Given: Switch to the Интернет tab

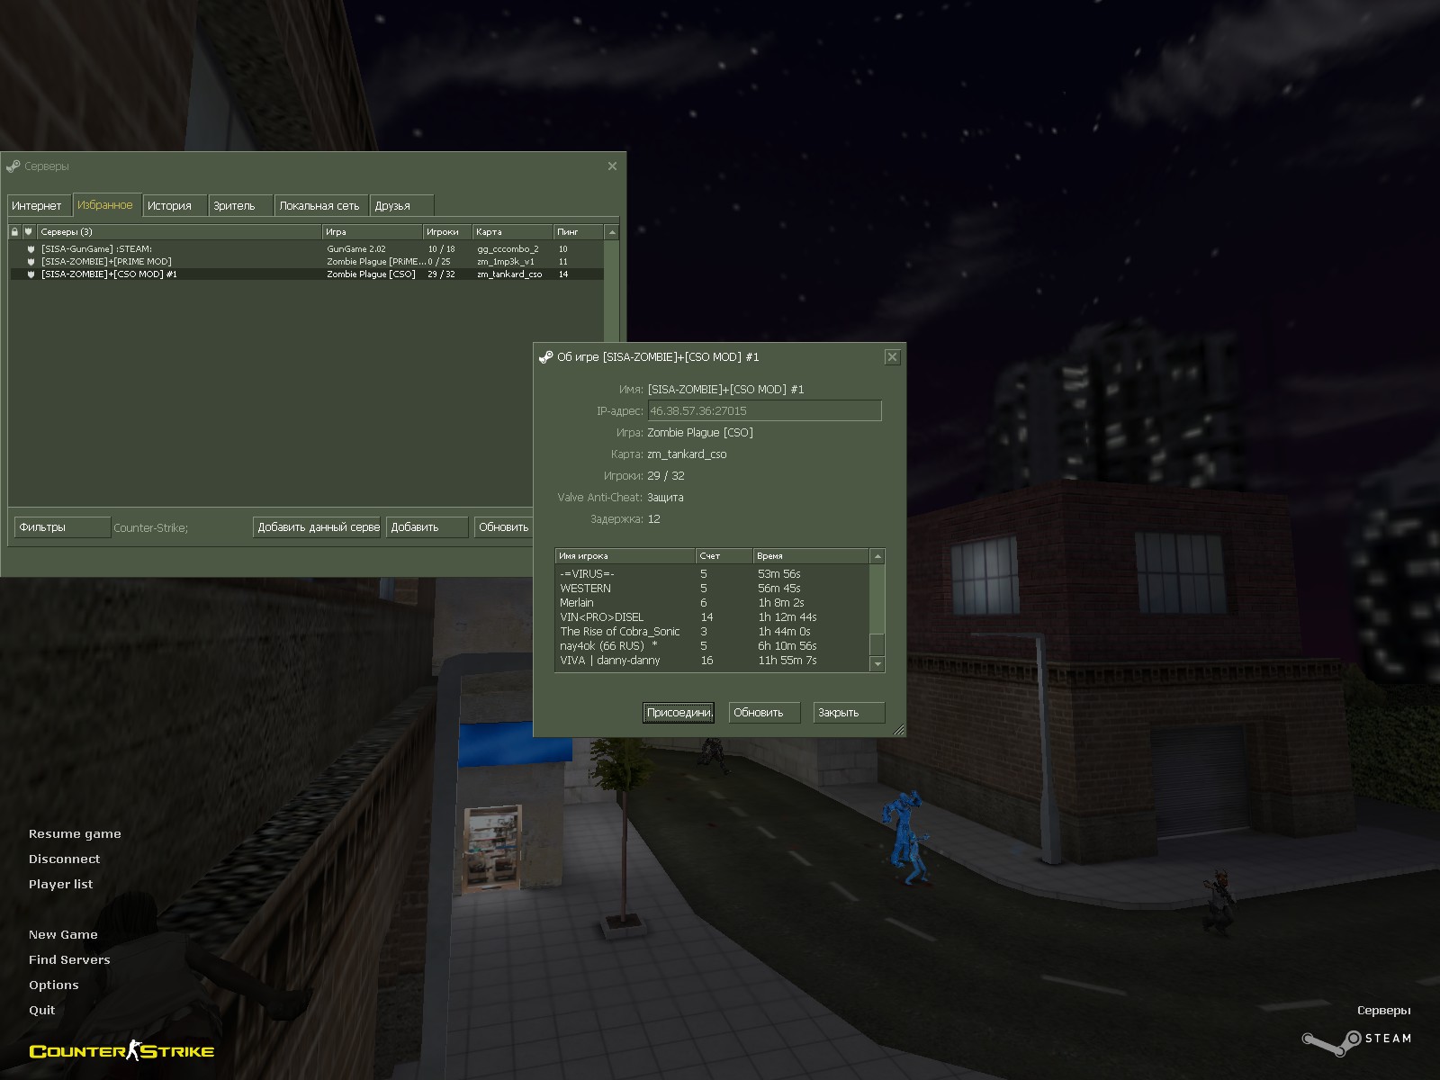Looking at the screenshot, I should pos(37,206).
